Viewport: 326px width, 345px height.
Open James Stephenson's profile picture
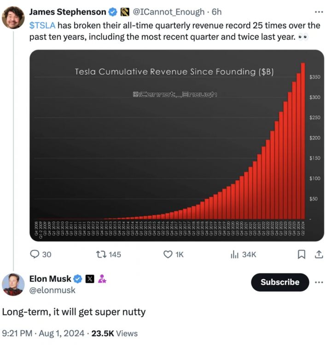(x=13, y=18)
